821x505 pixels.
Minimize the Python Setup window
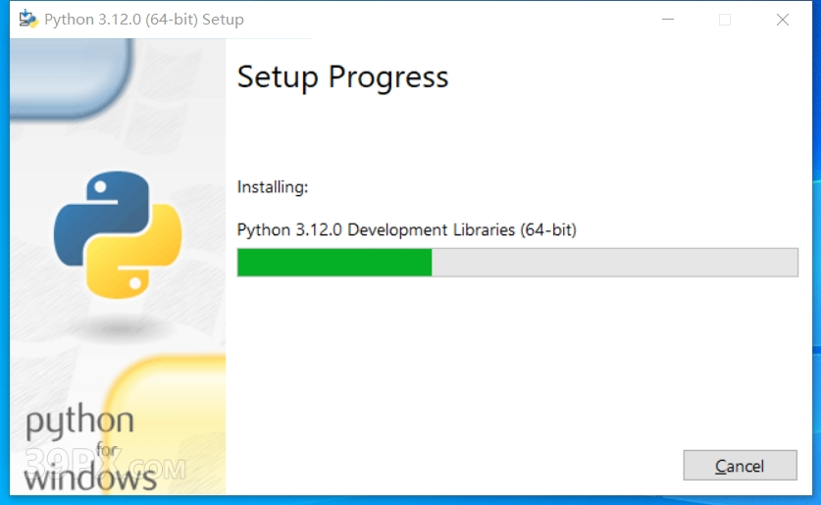tap(668, 20)
